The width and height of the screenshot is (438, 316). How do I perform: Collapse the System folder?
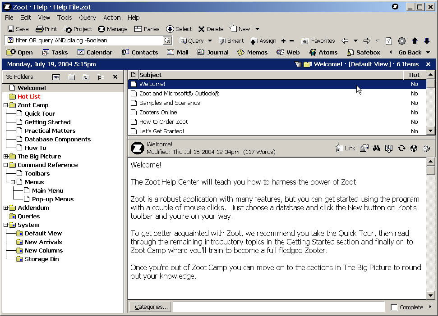[x=5, y=225]
